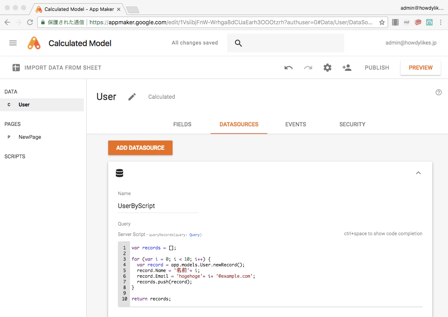Select the User model in sidebar
The image size is (448, 317).
42,105
